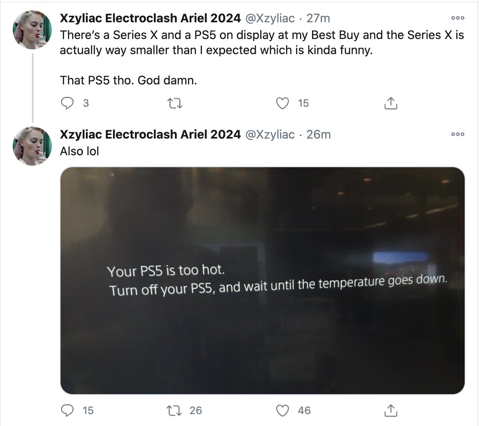
Task: Like the "Also lol" tweet
Action: [x=283, y=410]
